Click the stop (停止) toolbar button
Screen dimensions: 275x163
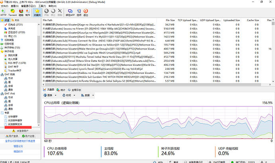(x=53, y=12)
